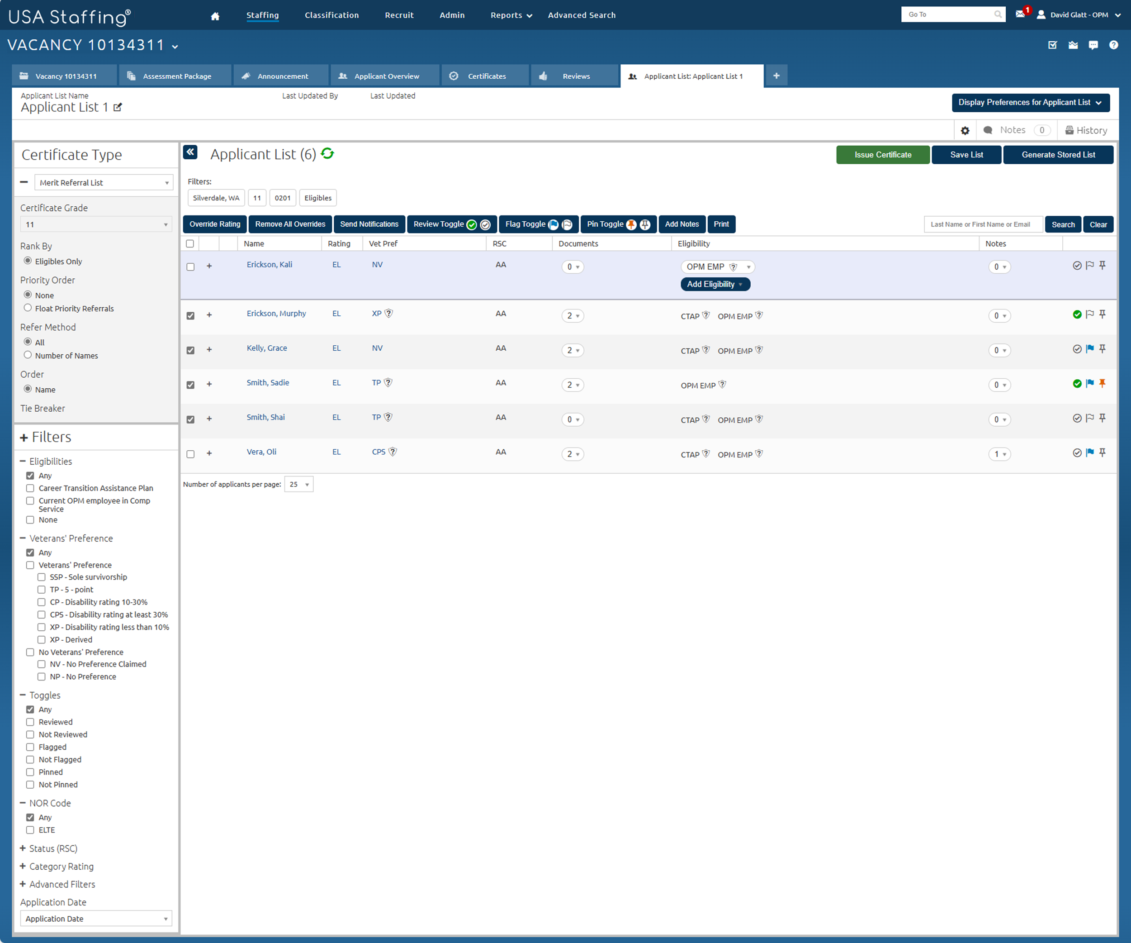
Task: Open the Reports menu
Action: tap(506, 14)
